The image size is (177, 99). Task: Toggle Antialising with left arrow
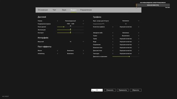pos(58,54)
